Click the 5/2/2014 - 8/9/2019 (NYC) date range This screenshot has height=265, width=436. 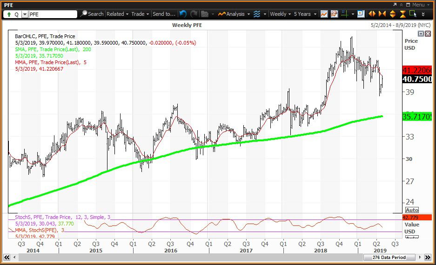click(401, 25)
